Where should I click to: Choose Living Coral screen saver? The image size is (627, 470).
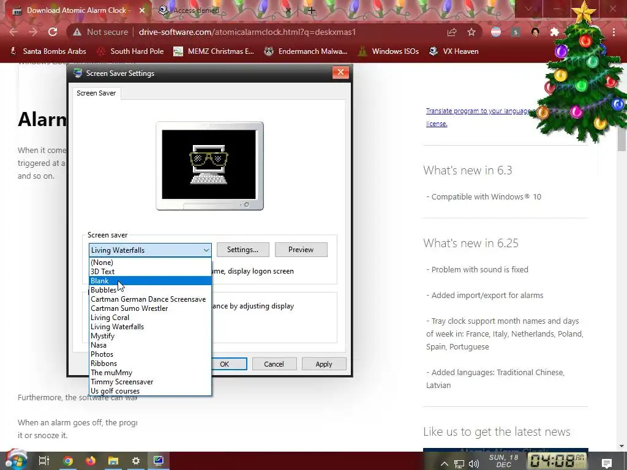coord(150,318)
